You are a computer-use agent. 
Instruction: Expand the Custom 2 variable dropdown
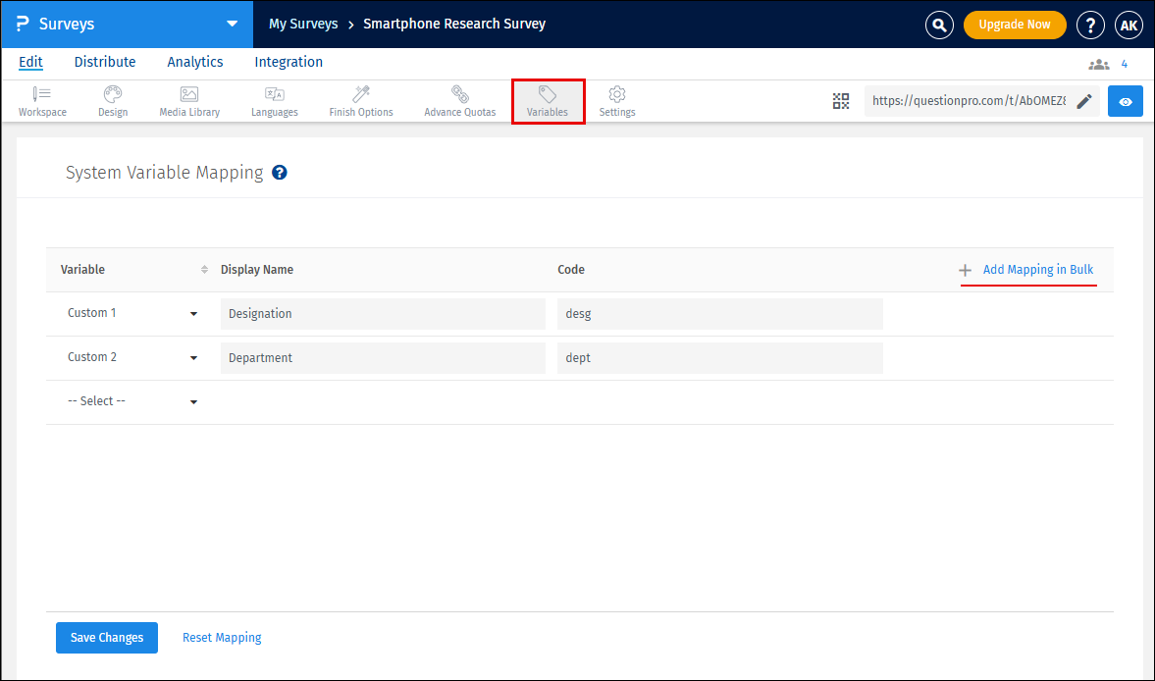coord(193,358)
